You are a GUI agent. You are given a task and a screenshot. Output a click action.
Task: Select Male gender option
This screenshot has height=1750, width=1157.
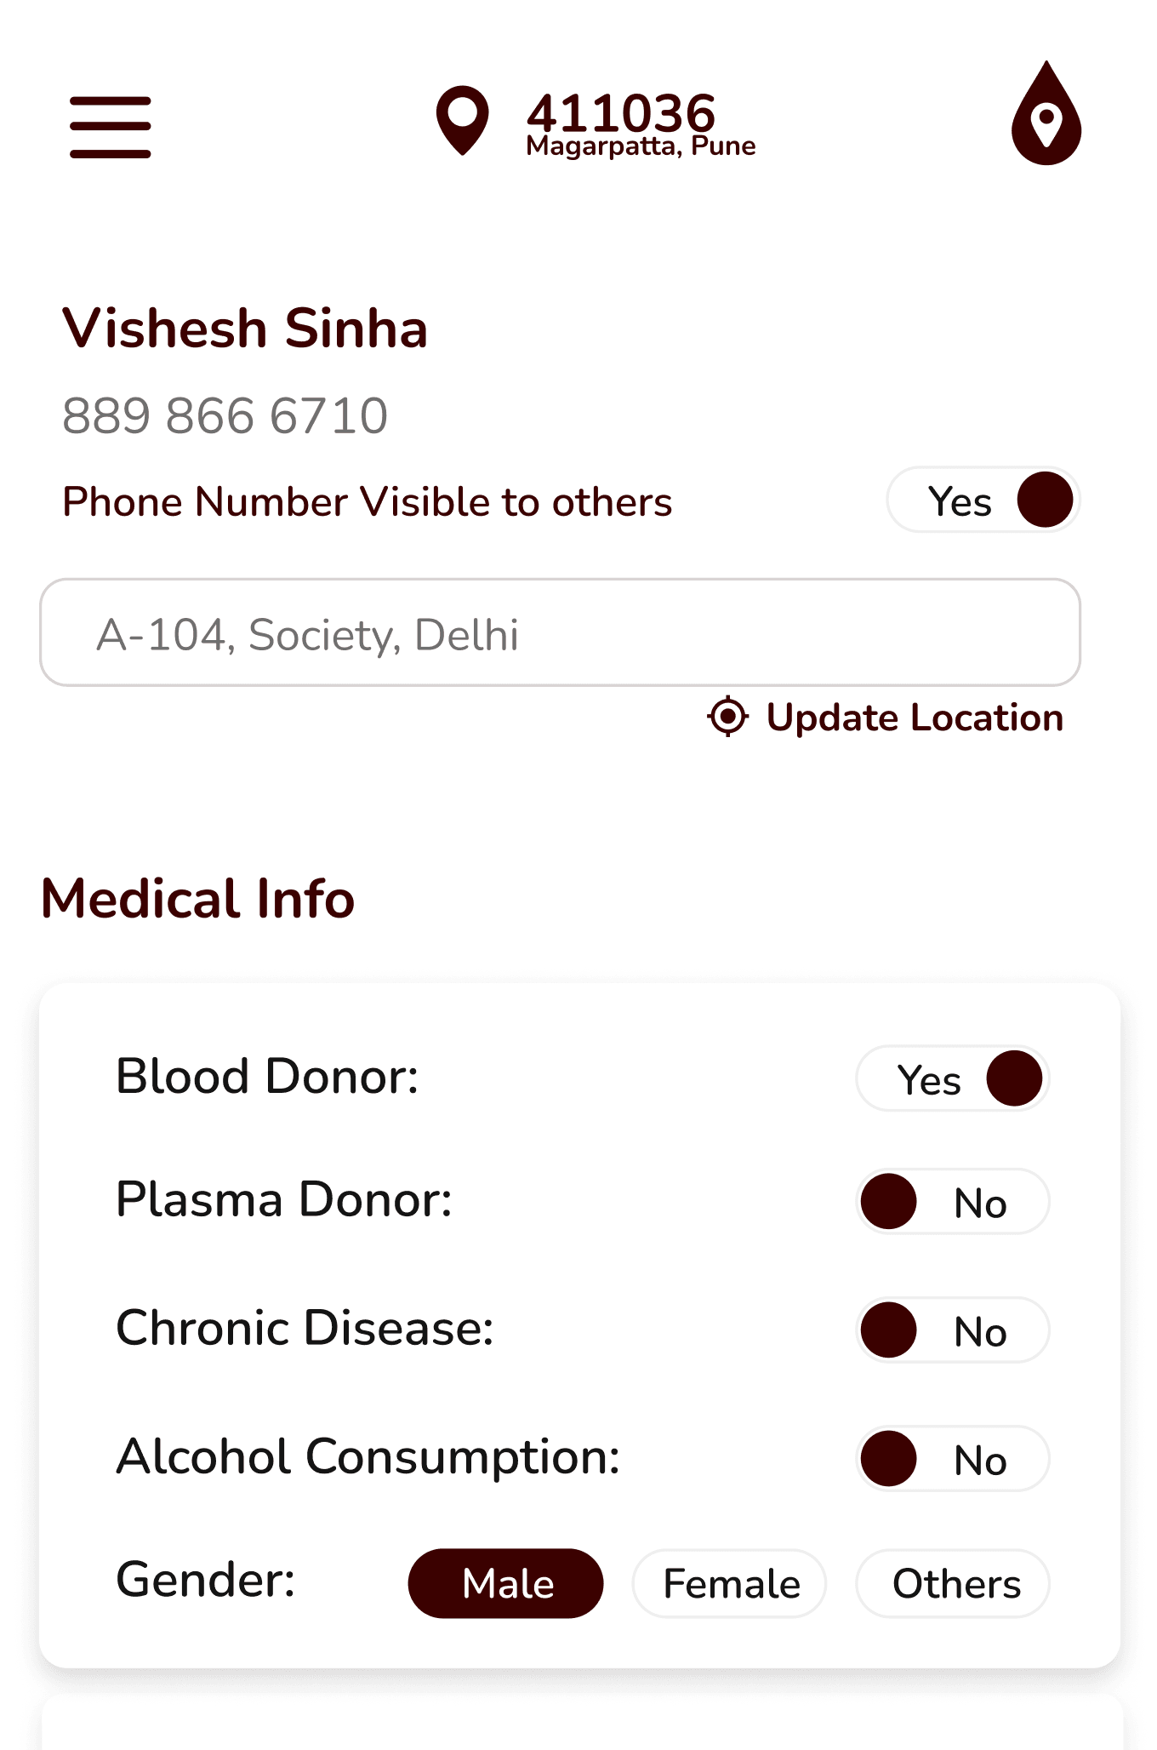pos(506,1583)
